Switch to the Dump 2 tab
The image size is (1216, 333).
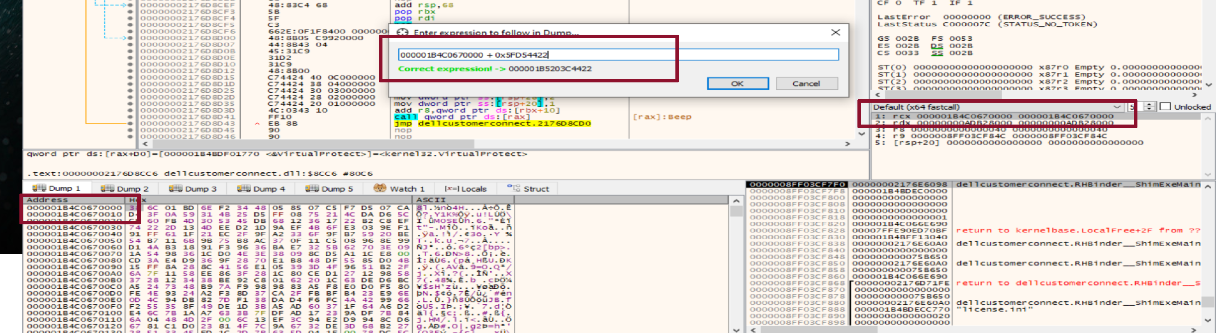pos(125,189)
